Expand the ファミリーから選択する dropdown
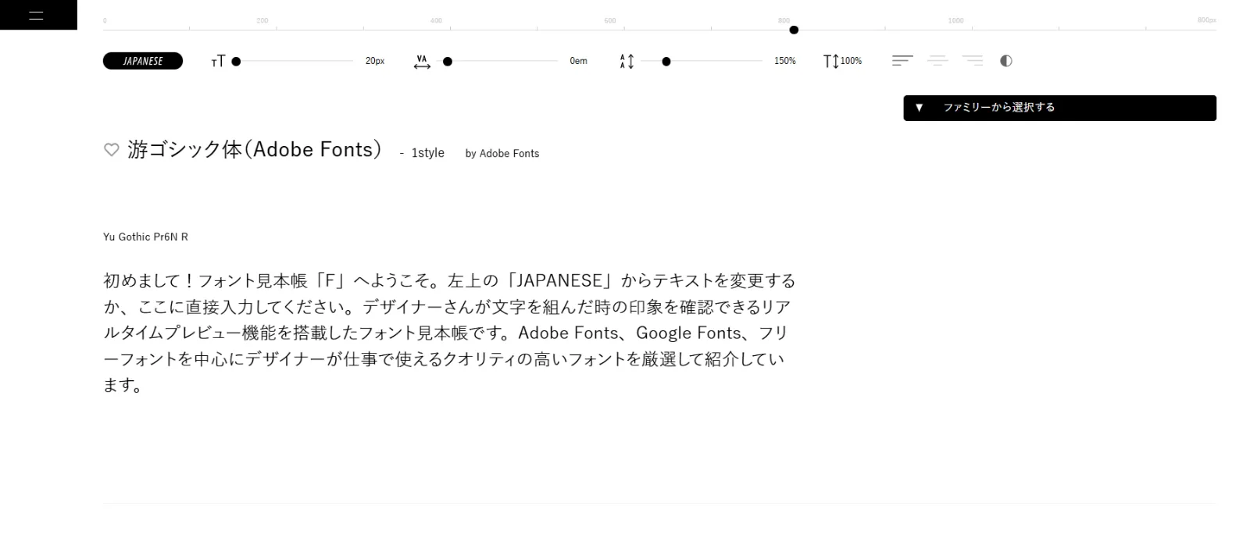This screenshot has width=1250, height=545. pyautogui.click(x=1059, y=108)
